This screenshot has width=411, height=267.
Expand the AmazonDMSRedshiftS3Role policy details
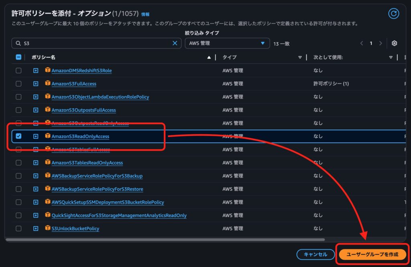click(x=36, y=71)
